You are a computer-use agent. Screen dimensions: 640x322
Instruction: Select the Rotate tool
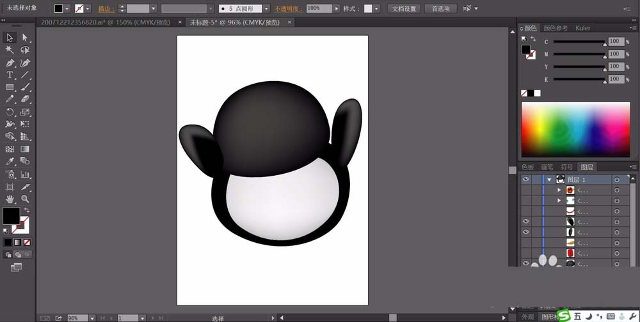tap(10, 112)
